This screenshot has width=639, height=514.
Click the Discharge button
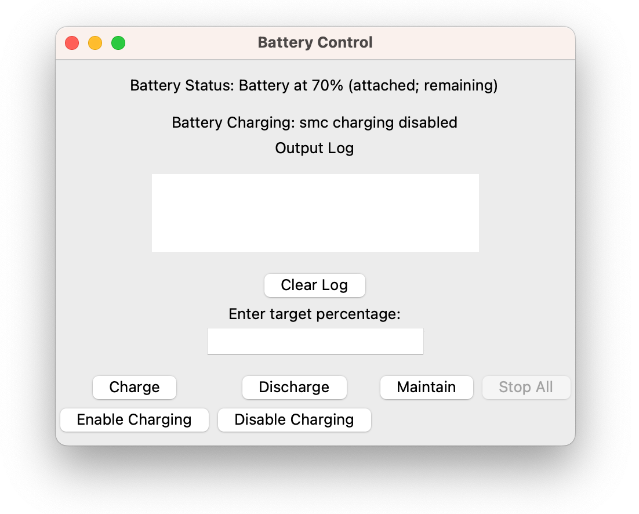[x=294, y=388]
